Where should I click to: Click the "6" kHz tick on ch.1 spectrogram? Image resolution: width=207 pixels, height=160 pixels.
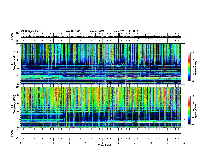(18, 60)
